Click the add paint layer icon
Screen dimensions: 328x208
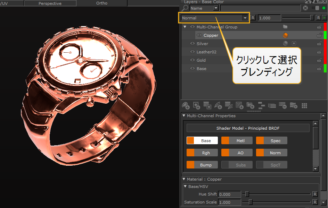point(186,105)
